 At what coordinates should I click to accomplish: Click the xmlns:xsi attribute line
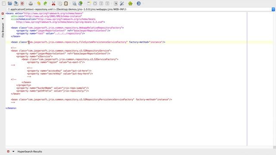coord(47,16)
